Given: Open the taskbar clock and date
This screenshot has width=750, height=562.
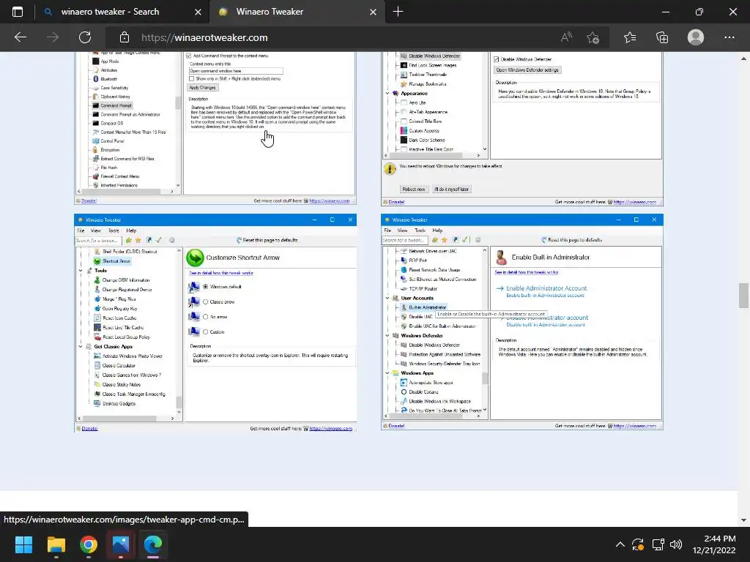Looking at the screenshot, I should point(713,544).
